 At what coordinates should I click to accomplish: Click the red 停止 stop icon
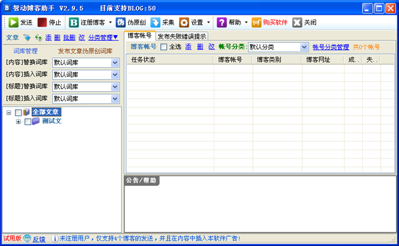[42, 23]
